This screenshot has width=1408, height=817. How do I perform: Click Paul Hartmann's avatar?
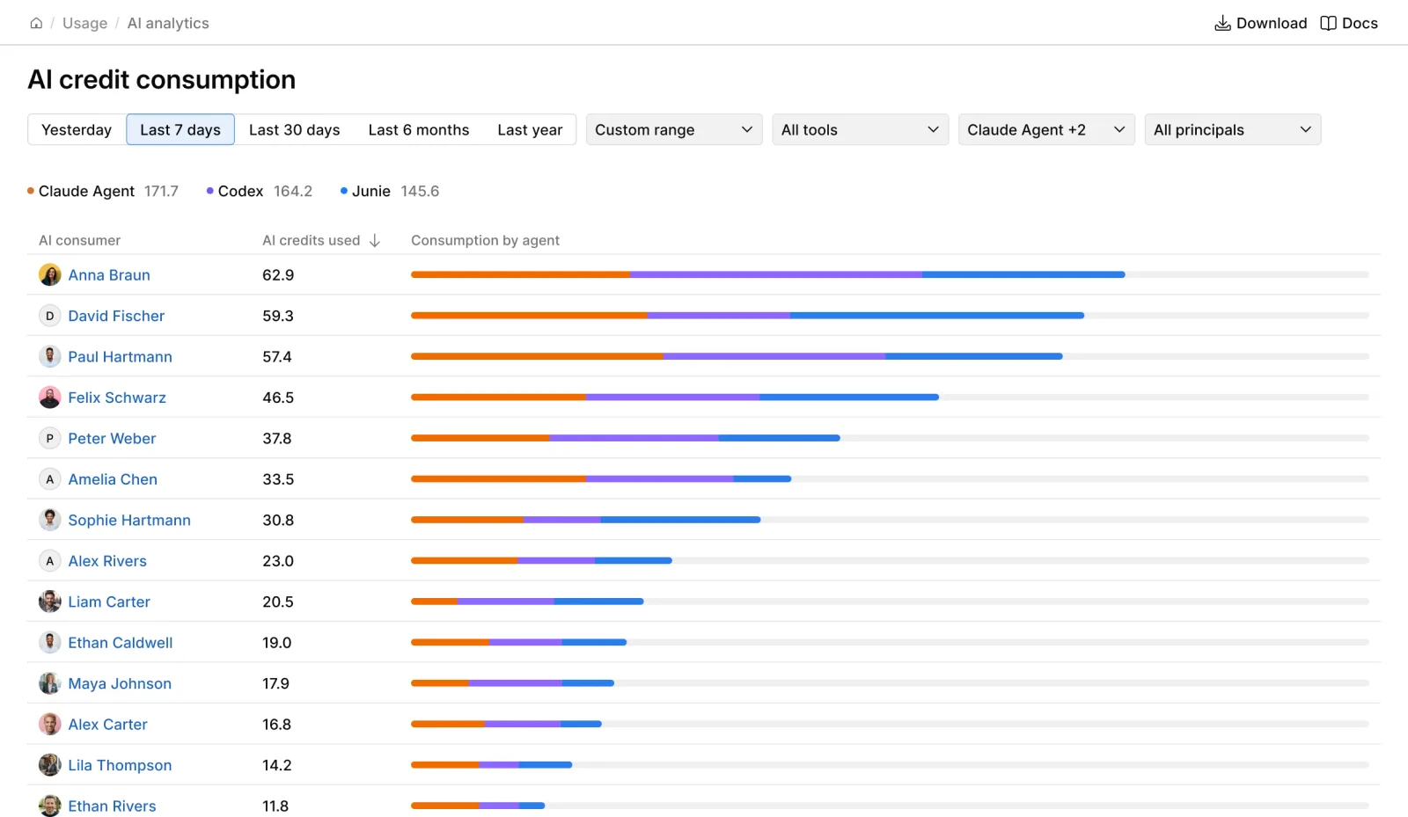50,356
